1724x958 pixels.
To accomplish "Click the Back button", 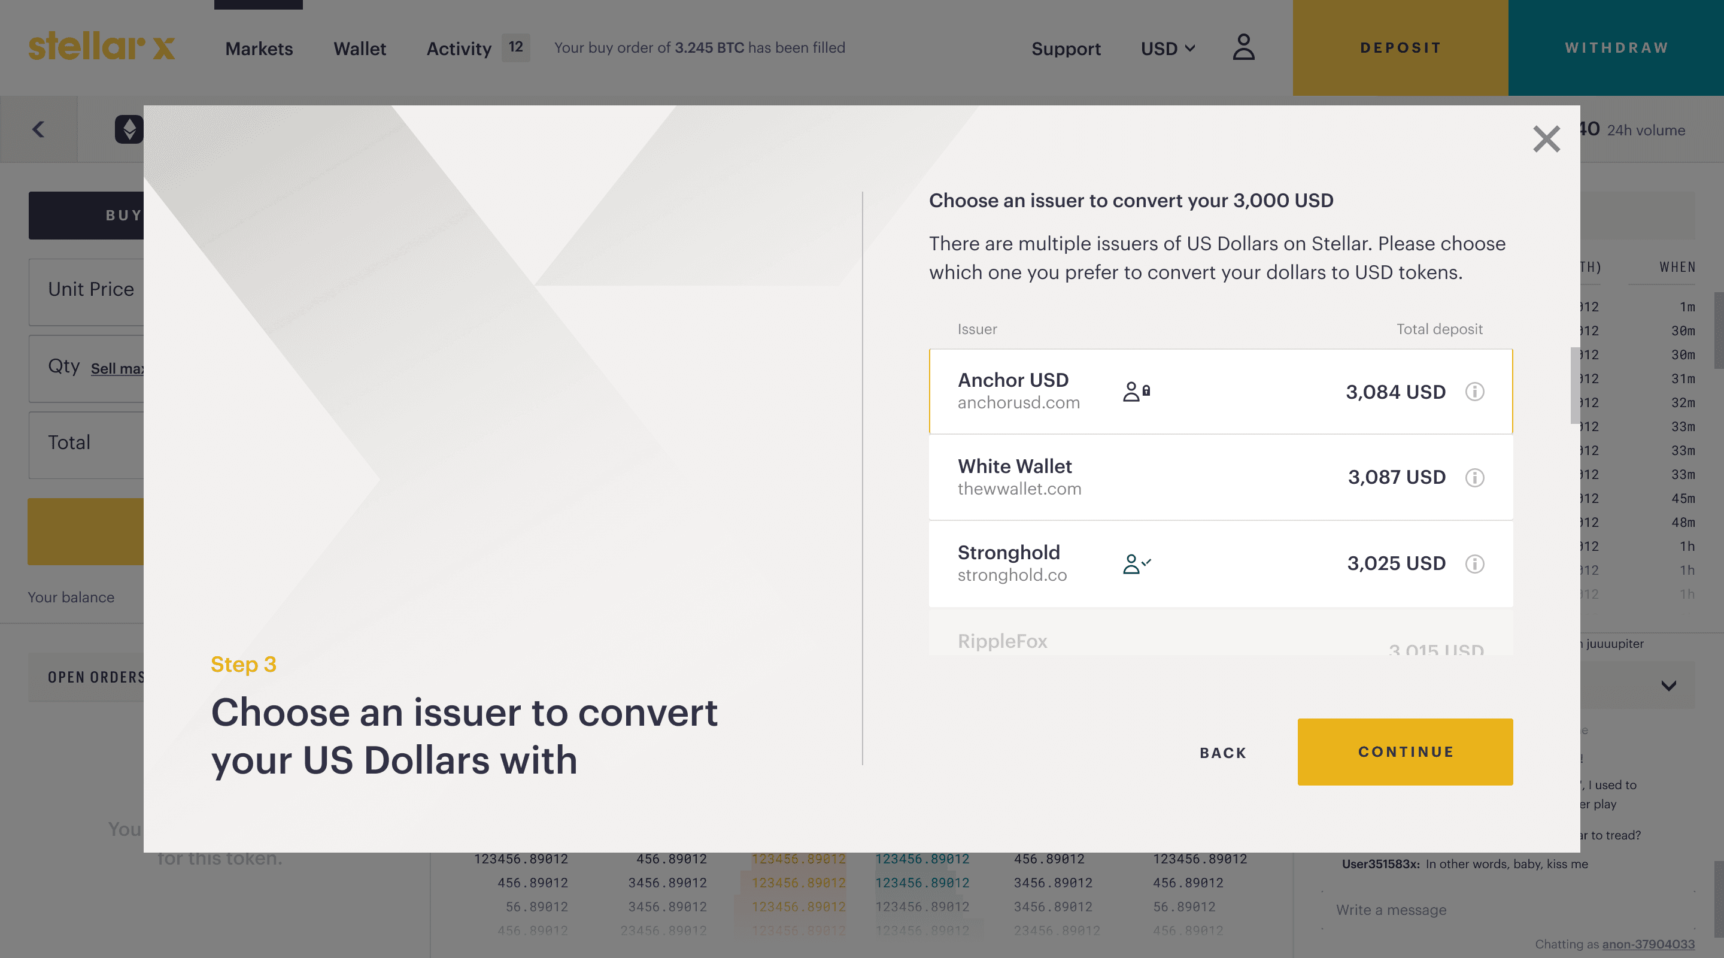I will (x=1223, y=753).
